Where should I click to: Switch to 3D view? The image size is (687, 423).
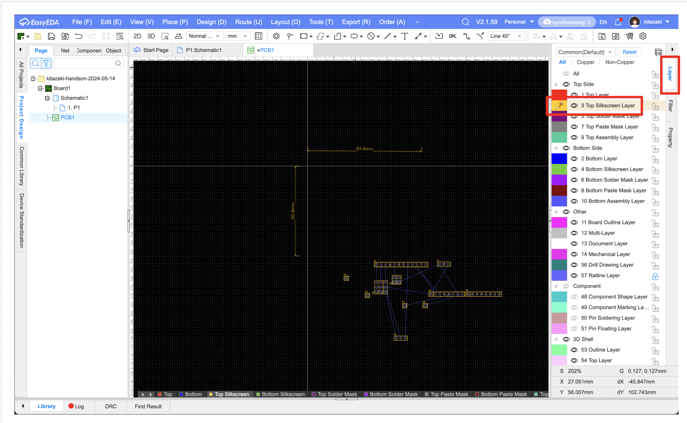pyautogui.click(x=151, y=36)
